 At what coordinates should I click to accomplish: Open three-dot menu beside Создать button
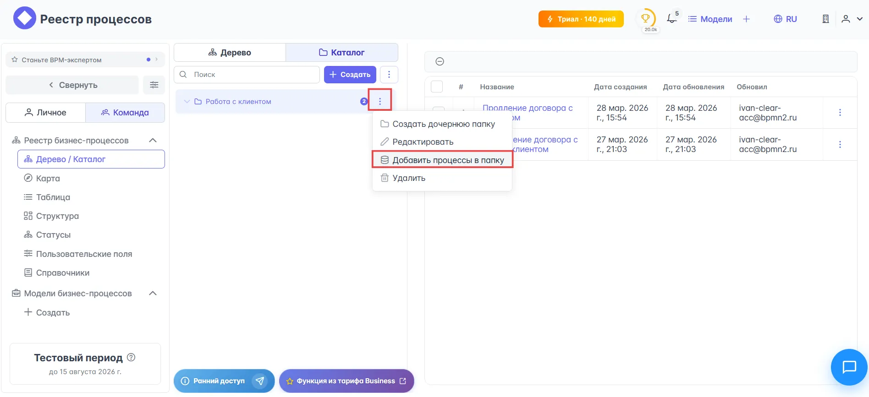click(x=389, y=75)
